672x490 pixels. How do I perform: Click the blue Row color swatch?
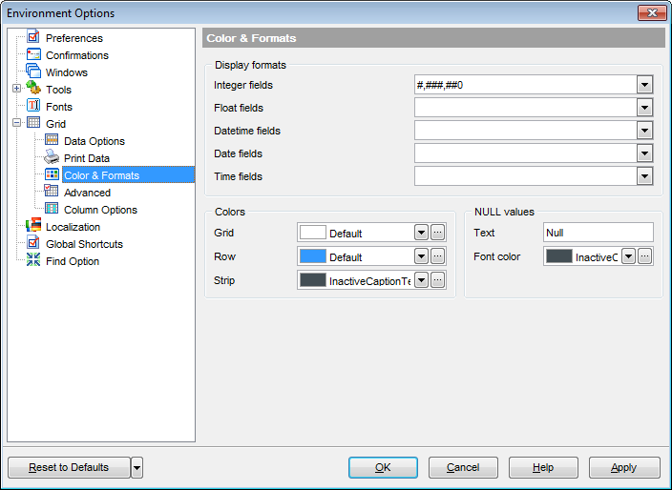(313, 256)
